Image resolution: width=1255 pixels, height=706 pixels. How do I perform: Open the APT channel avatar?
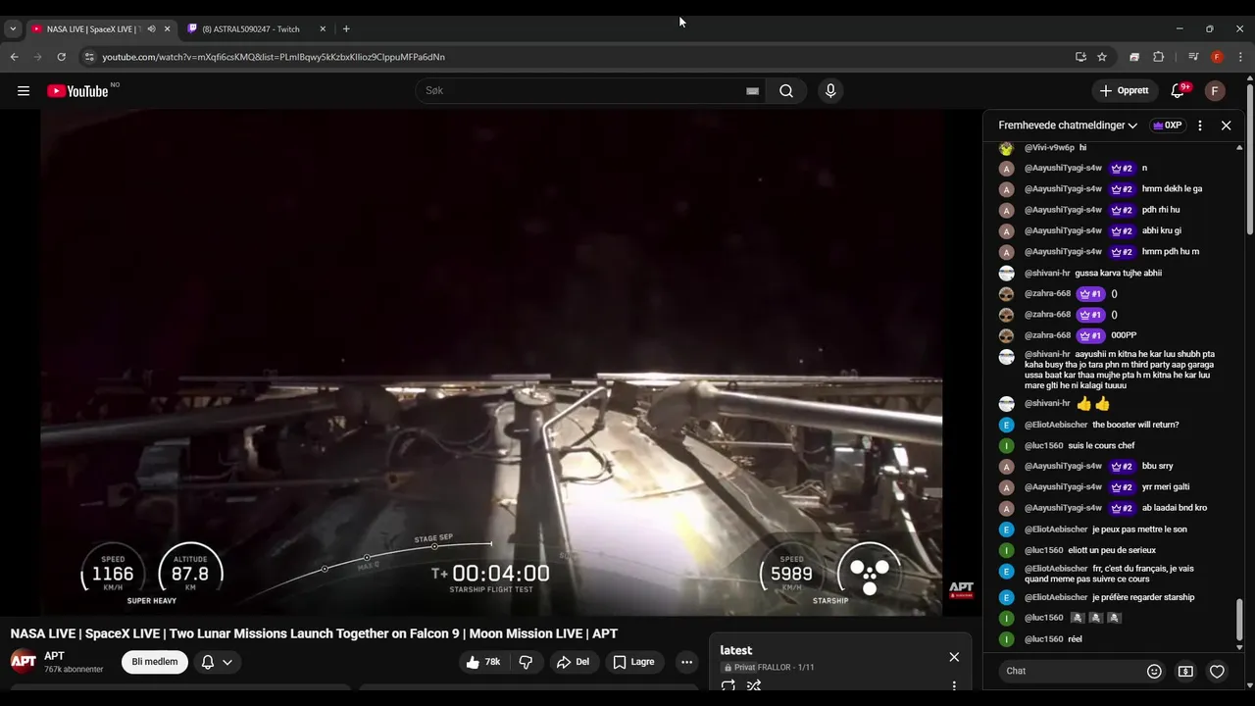click(x=24, y=662)
